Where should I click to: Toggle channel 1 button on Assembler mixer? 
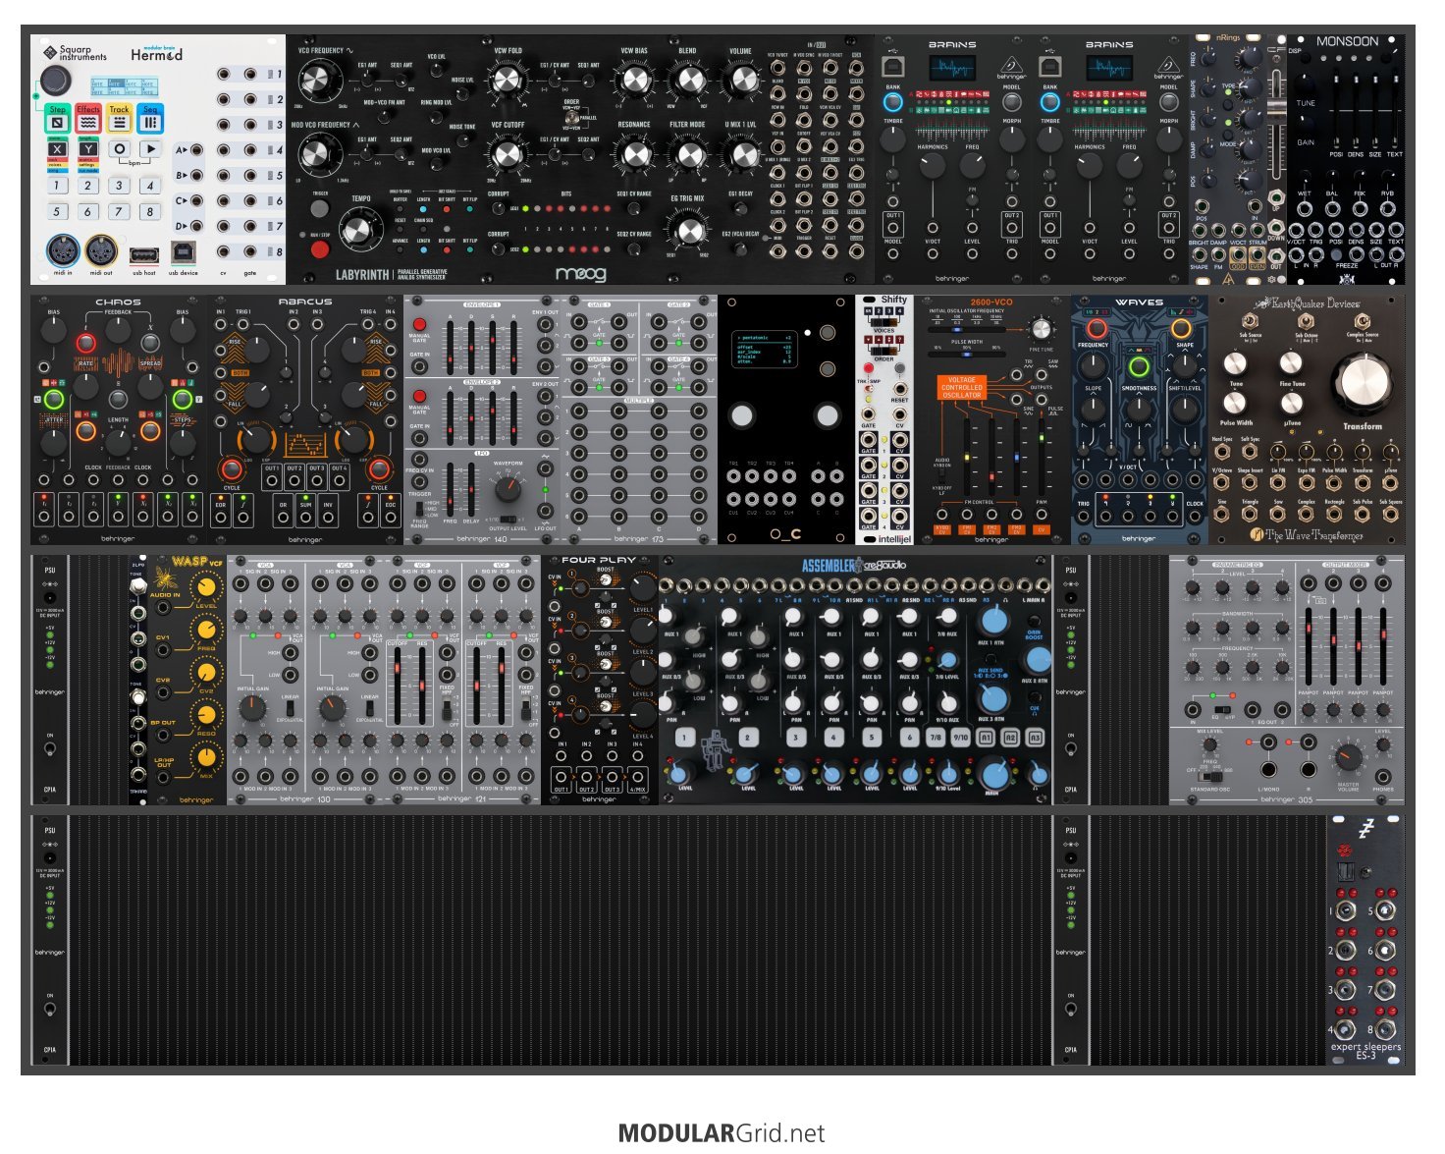tap(684, 737)
